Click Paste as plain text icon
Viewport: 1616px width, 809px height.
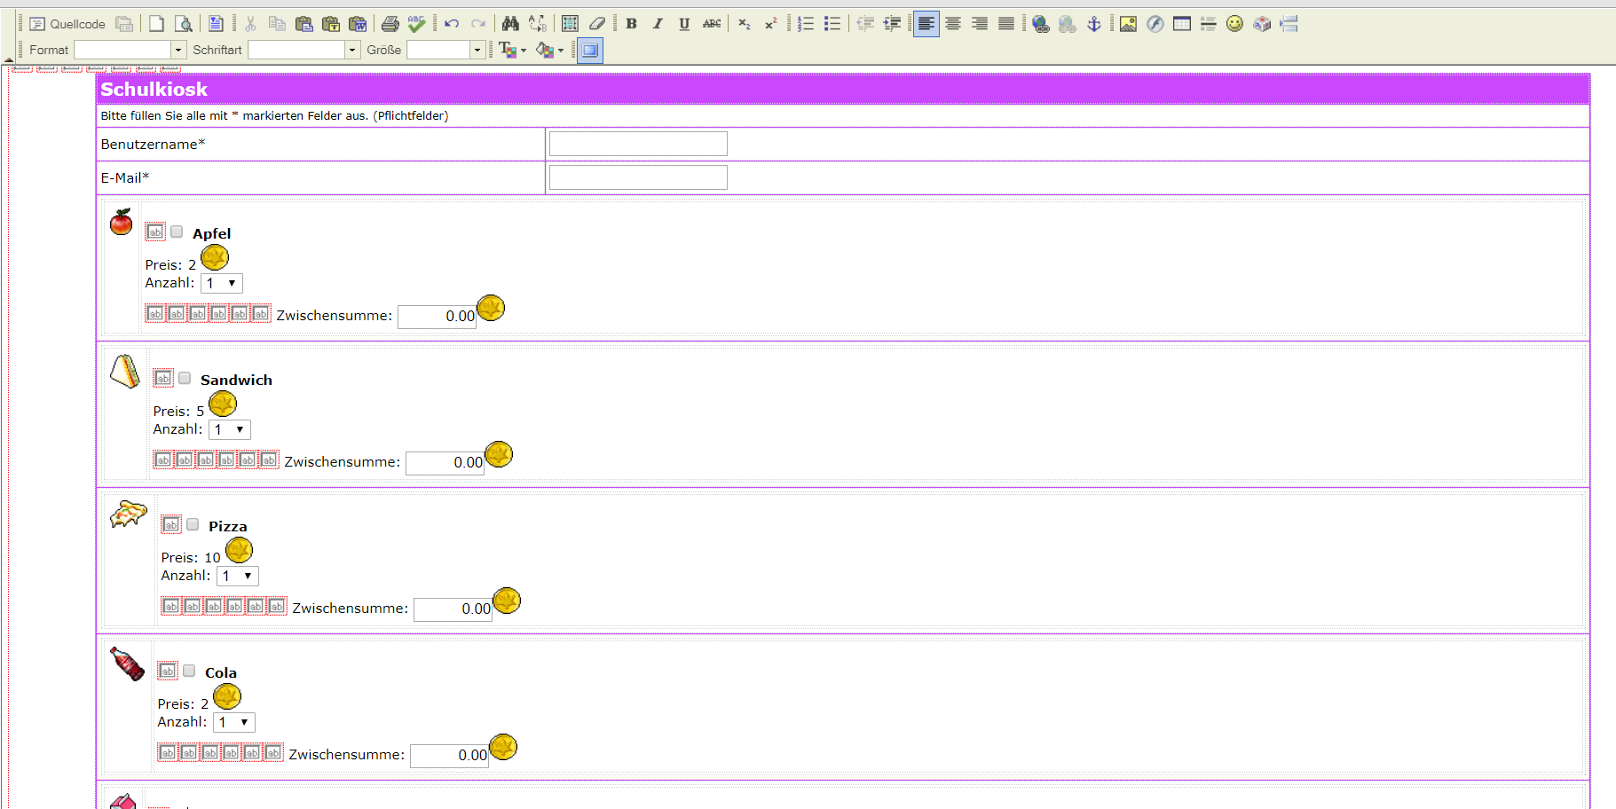click(x=331, y=24)
